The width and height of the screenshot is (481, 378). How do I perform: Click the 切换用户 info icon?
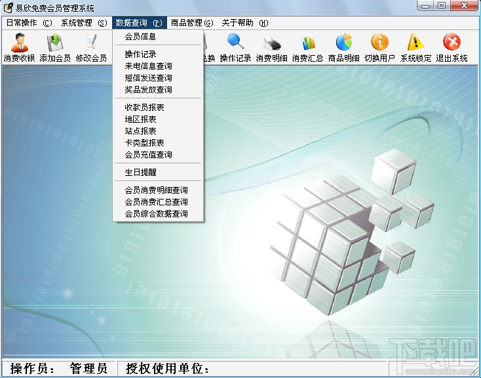[x=380, y=47]
